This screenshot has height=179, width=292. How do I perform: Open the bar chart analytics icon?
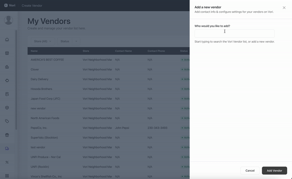7,67
